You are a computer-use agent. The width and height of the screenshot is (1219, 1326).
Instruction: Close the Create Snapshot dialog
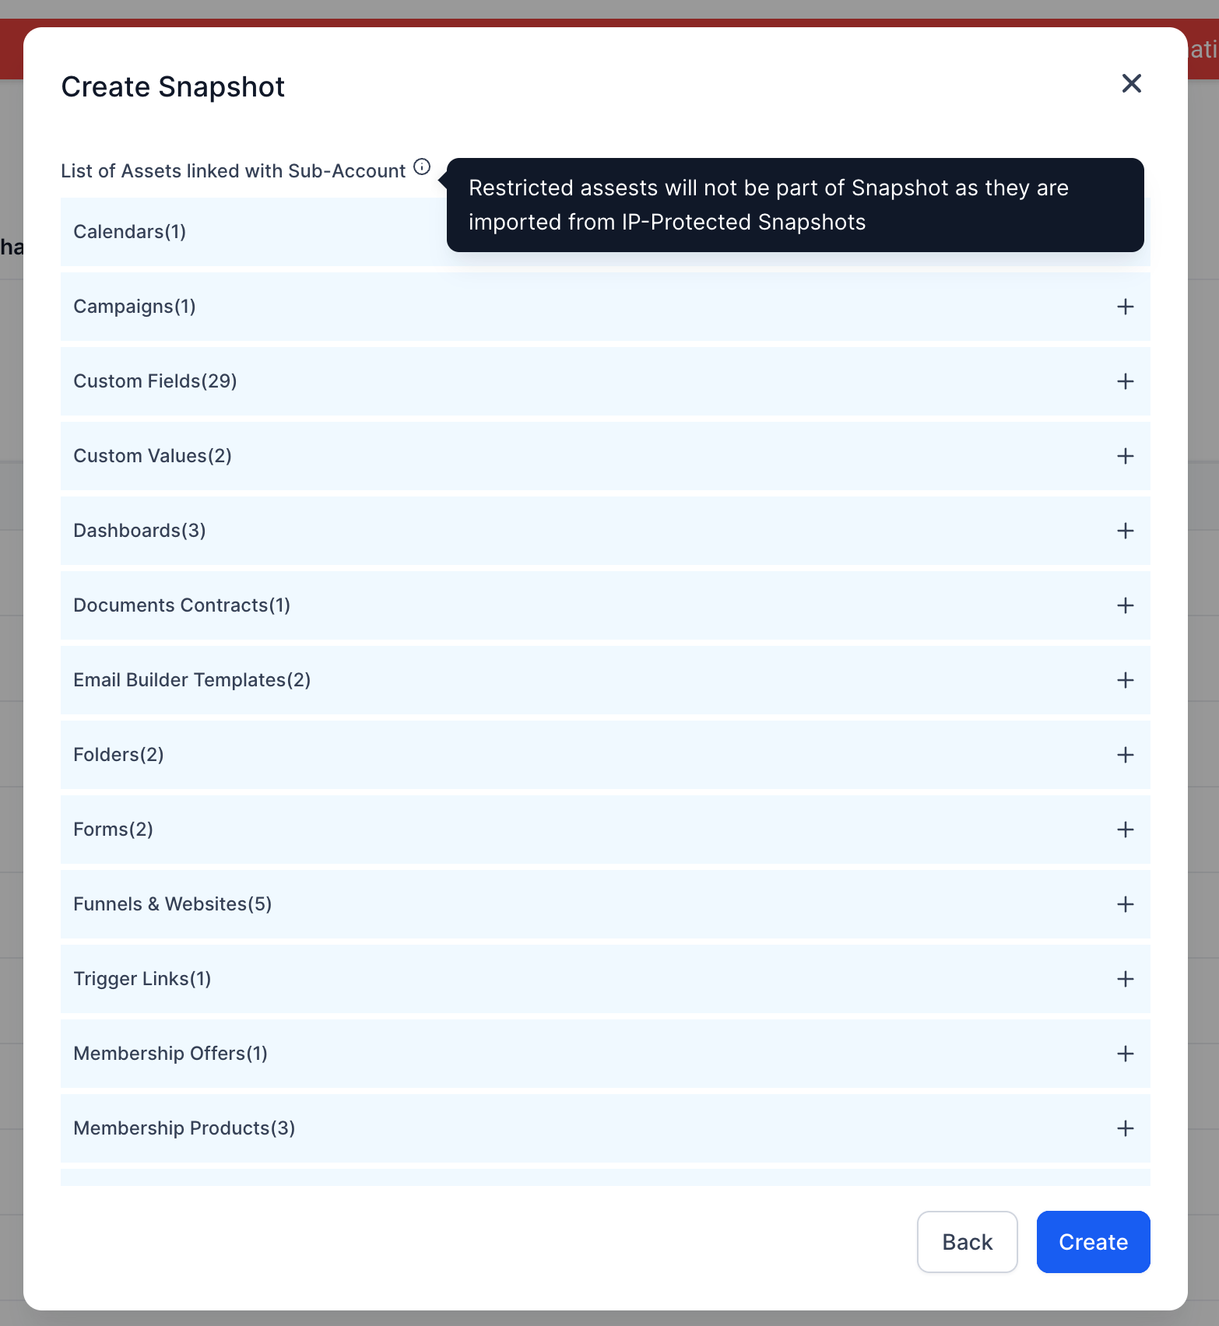[1131, 83]
